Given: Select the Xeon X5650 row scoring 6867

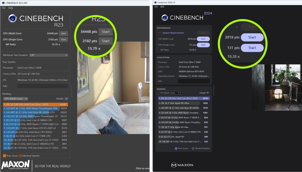Looking at the screenshot, I should [x=36, y=132].
